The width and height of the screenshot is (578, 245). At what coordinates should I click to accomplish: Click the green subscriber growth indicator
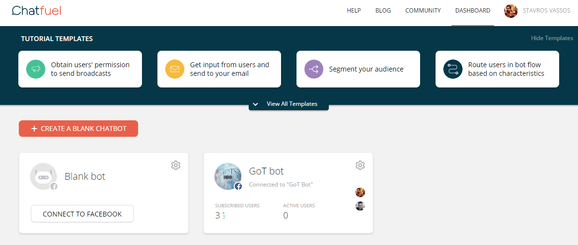224,216
